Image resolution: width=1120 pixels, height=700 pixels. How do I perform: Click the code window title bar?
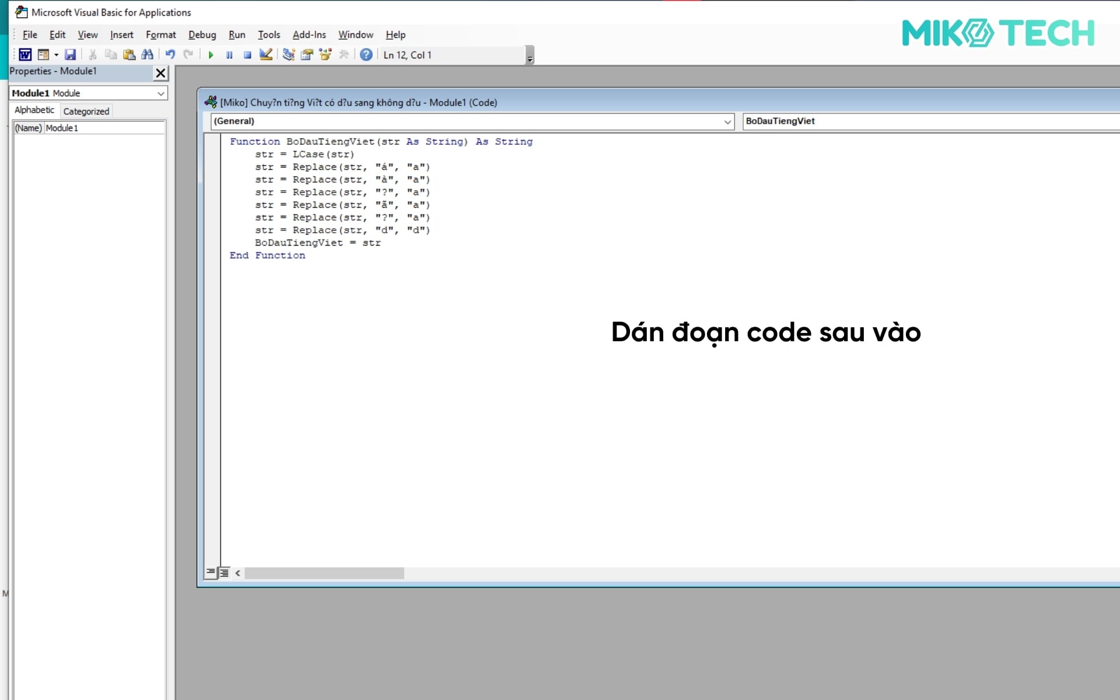tap(659, 103)
